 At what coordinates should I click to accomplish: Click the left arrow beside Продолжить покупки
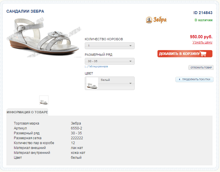[179, 79]
